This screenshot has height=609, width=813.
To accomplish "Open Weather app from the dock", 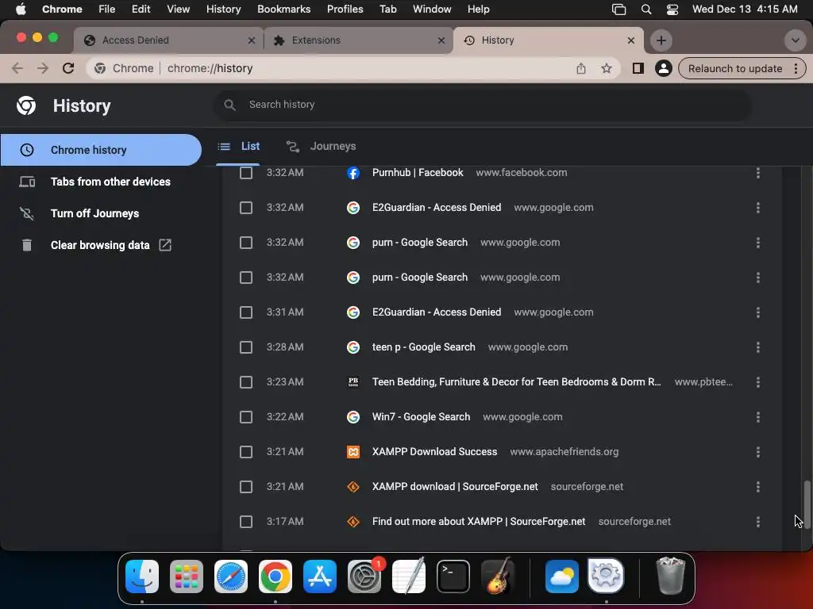I will (x=562, y=576).
